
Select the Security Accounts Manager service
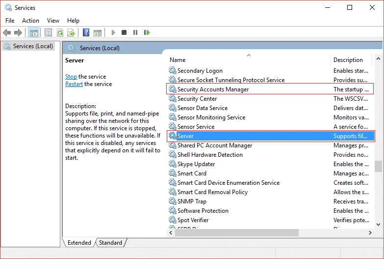coord(270,89)
